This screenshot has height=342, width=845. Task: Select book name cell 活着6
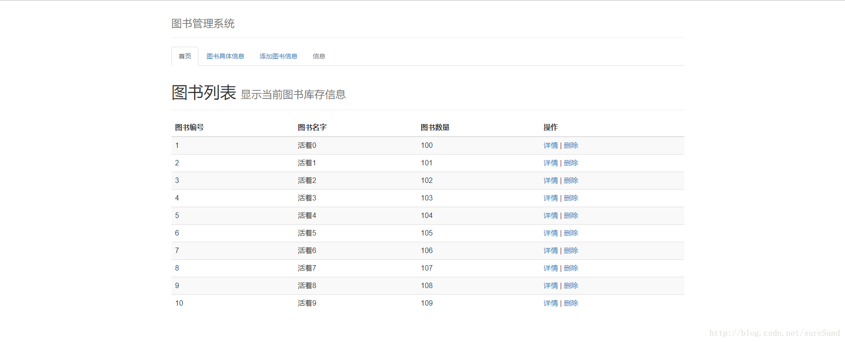point(307,251)
